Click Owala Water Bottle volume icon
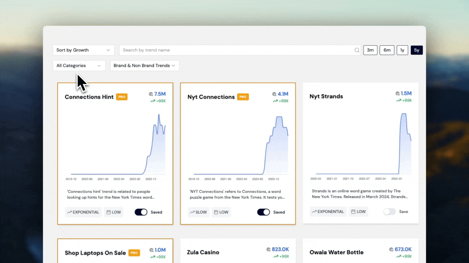The width and height of the screenshot is (469, 263). [x=391, y=249]
